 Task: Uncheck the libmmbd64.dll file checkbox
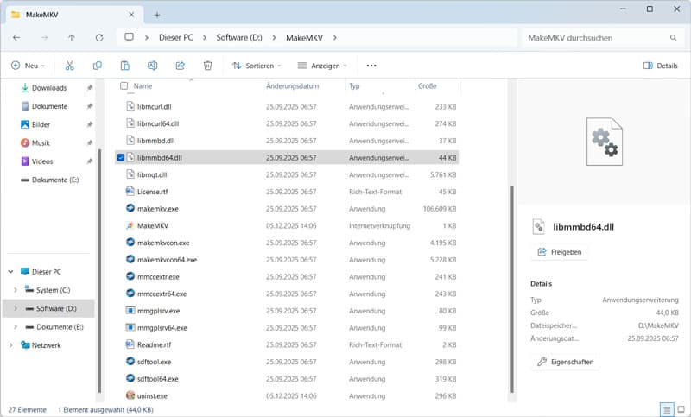[121, 158]
